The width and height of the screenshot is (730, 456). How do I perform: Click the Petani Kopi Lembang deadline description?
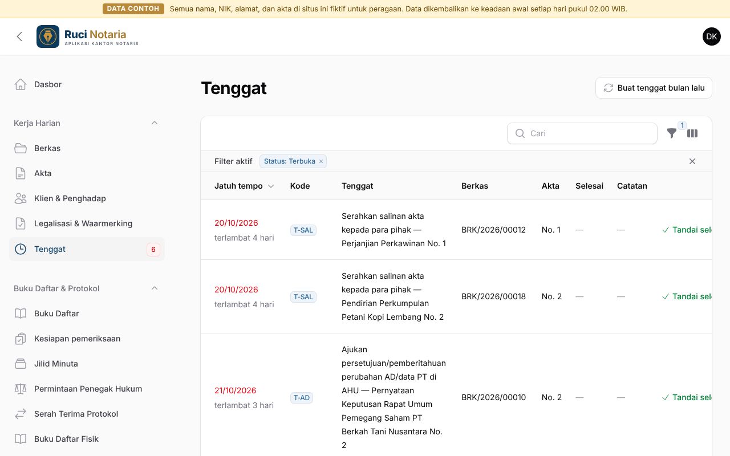pyautogui.click(x=393, y=296)
